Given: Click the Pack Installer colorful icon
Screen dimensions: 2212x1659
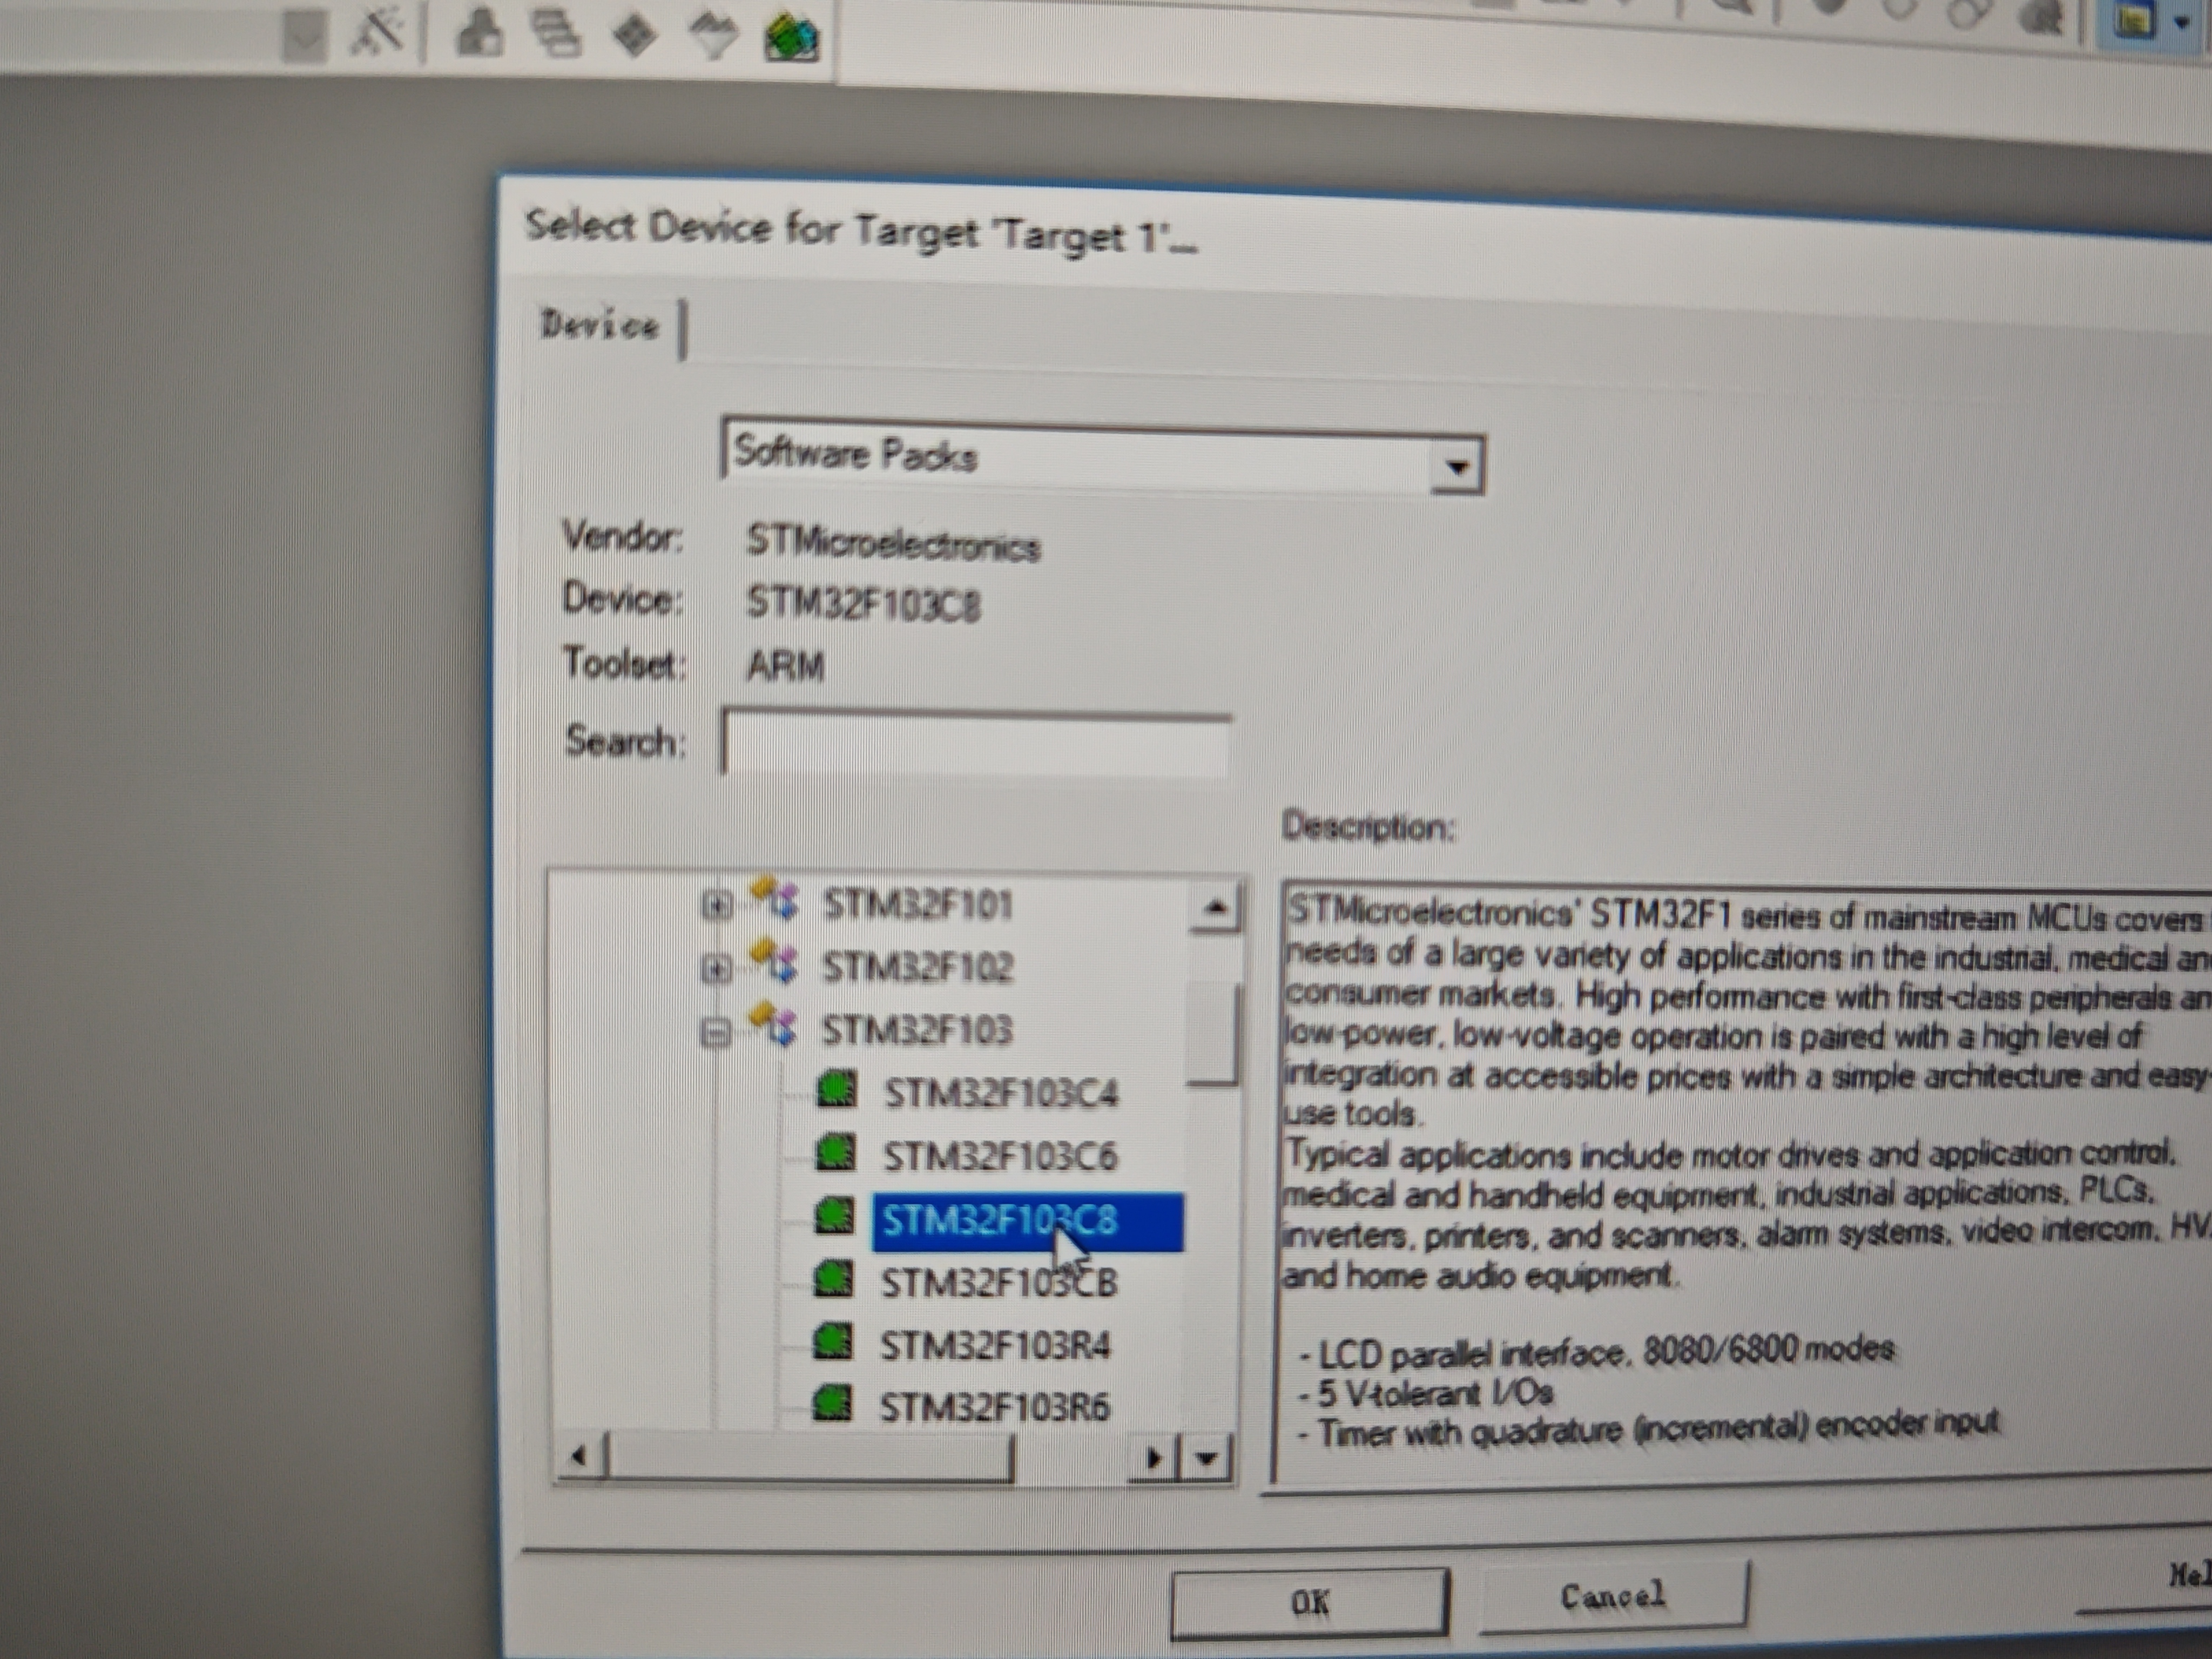Looking at the screenshot, I should click(x=791, y=38).
